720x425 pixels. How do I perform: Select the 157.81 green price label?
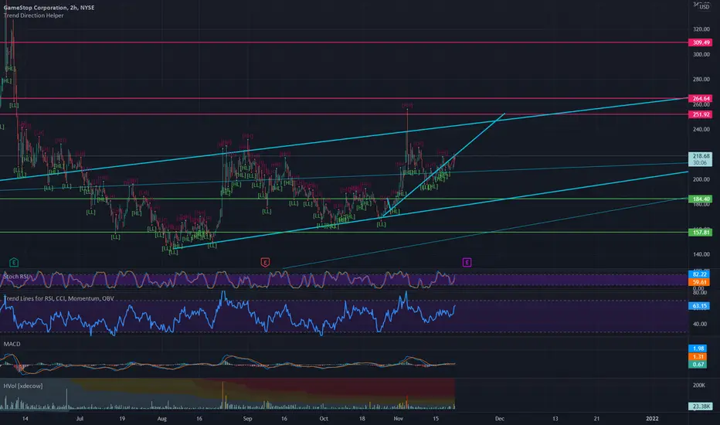pyautogui.click(x=700, y=233)
